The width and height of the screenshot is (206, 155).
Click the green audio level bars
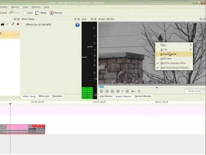[87, 93]
